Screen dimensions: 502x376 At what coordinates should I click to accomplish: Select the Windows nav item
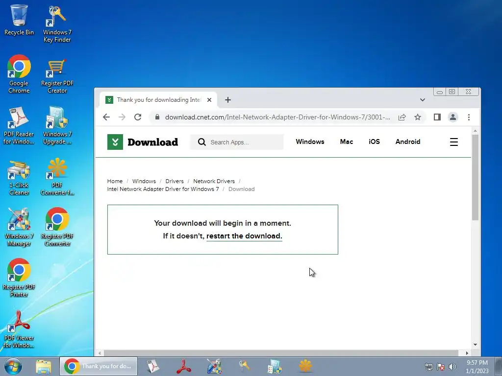pyautogui.click(x=310, y=141)
